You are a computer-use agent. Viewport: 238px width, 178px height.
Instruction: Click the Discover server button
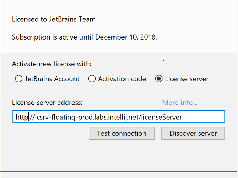193,133
